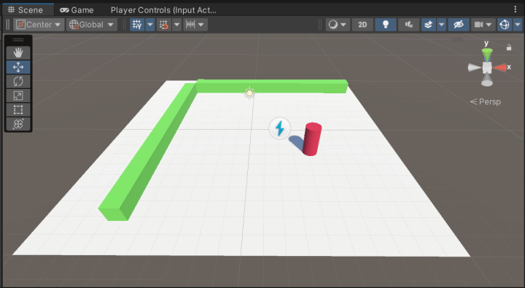Open the Global handle rotation dropdown
The image size is (525, 288).
(91, 25)
